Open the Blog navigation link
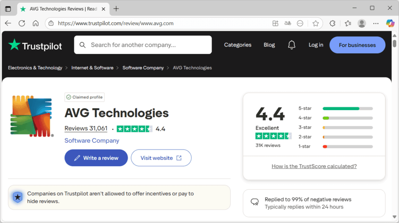399x223 pixels. (269, 45)
